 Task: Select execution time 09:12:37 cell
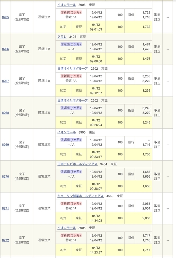(x=96, y=91)
